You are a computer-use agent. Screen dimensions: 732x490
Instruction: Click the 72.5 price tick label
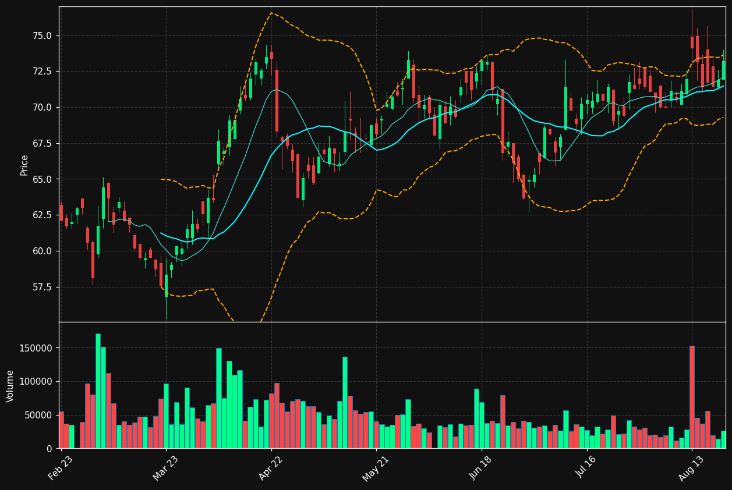(41, 72)
